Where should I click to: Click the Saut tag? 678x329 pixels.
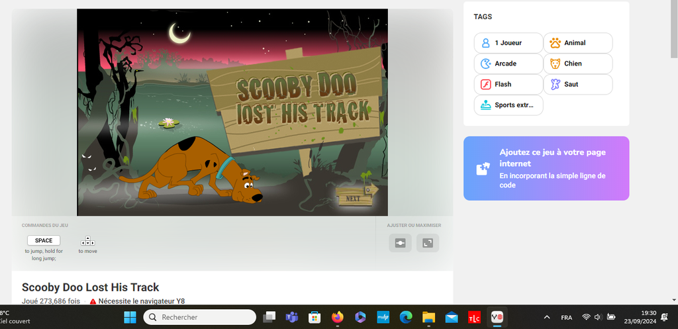pyautogui.click(x=578, y=85)
